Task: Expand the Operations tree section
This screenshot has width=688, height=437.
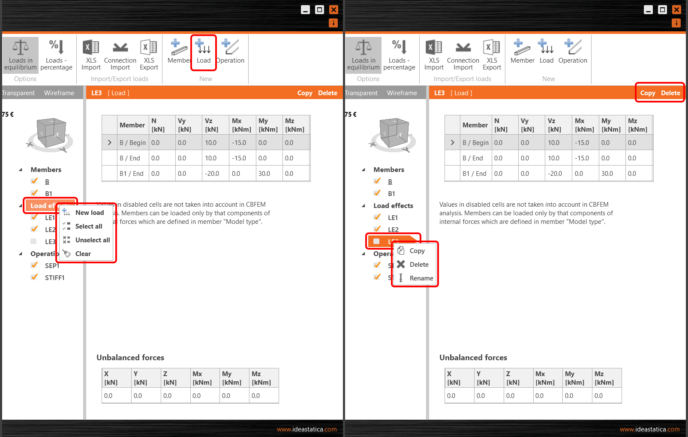Action: coord(20,253)
